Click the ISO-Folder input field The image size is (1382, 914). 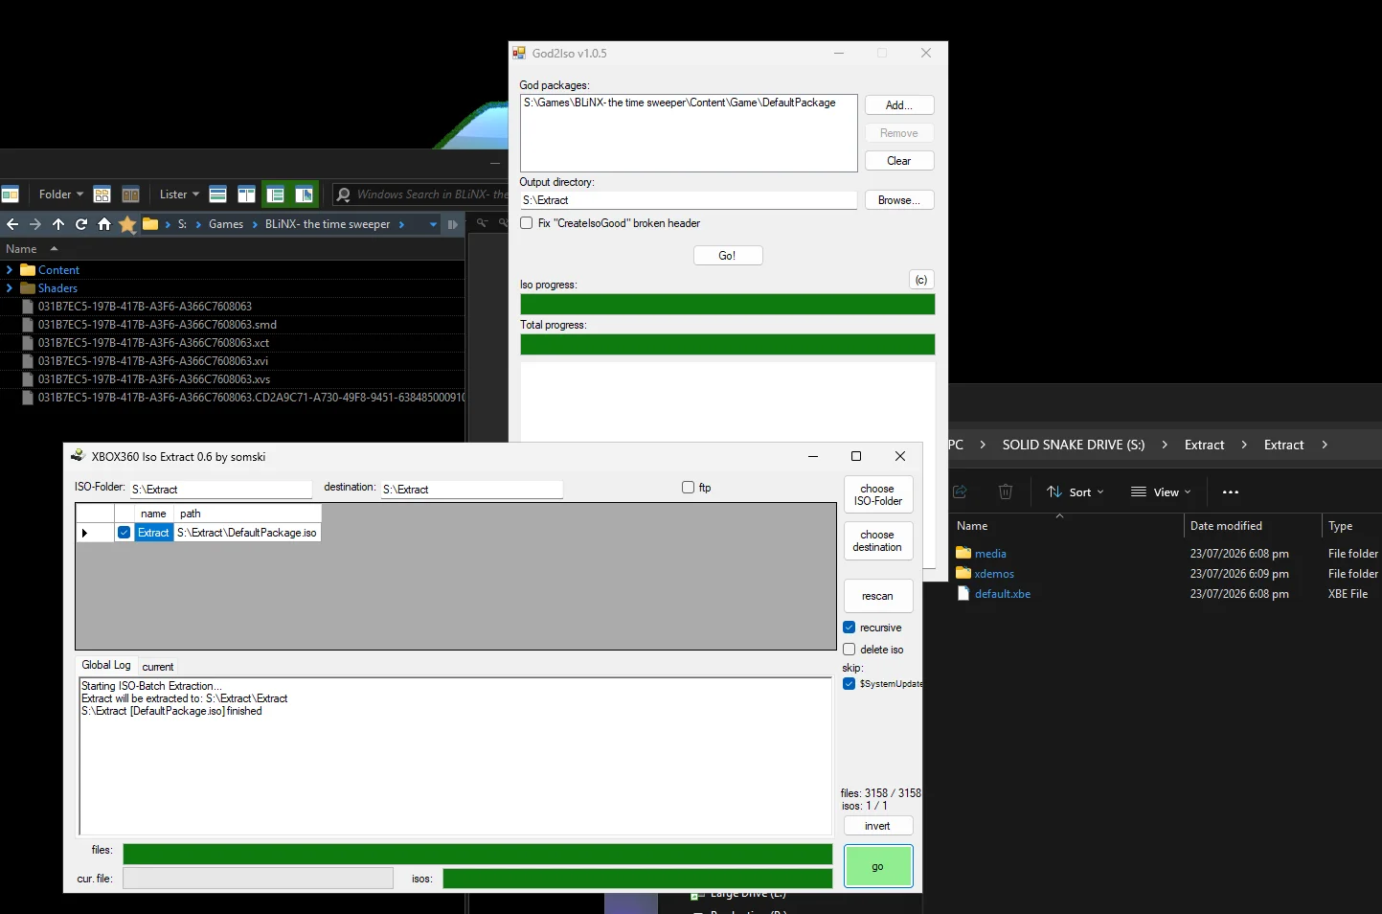point(220,490)
